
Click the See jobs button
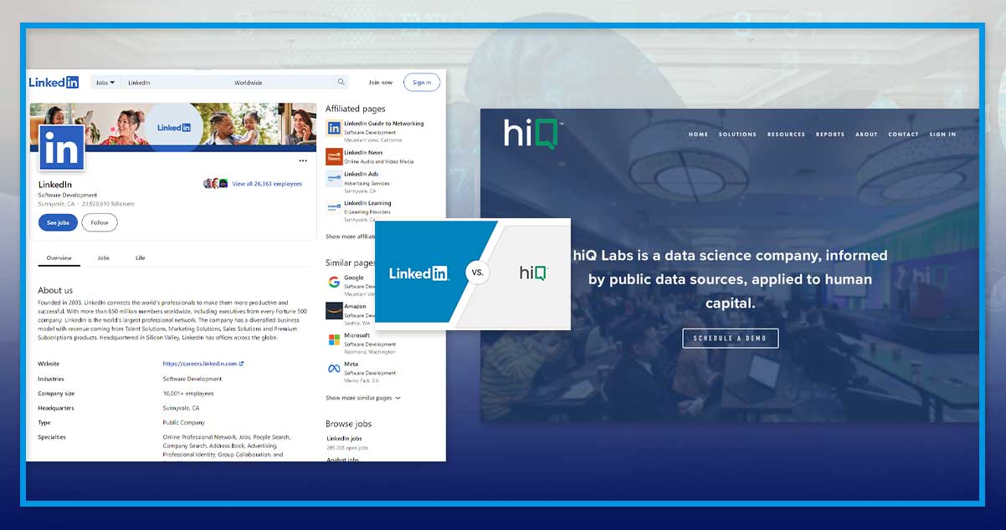(58, 222)
